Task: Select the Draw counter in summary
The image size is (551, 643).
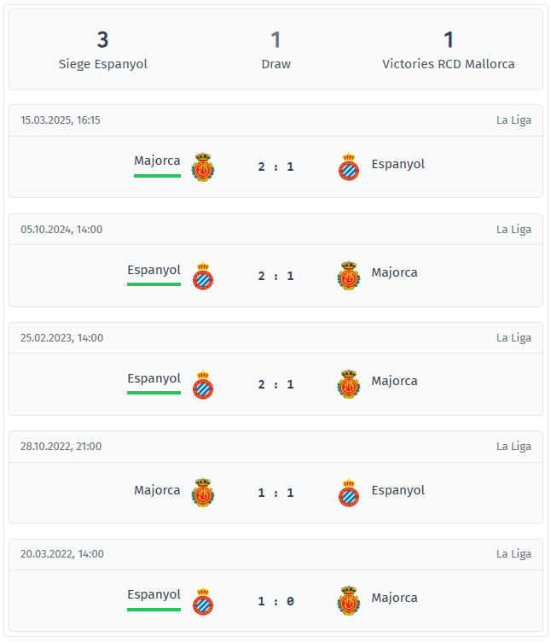Action: coord(275,51)
